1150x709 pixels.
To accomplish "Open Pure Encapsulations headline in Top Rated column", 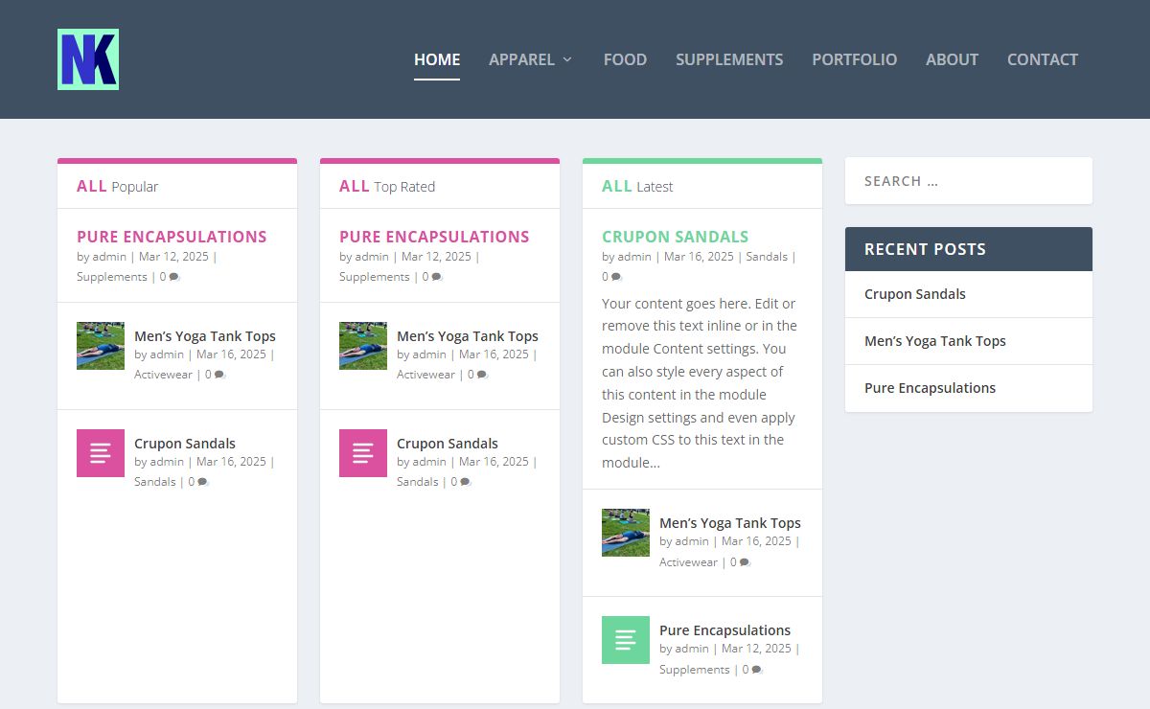I will point(434,237).
